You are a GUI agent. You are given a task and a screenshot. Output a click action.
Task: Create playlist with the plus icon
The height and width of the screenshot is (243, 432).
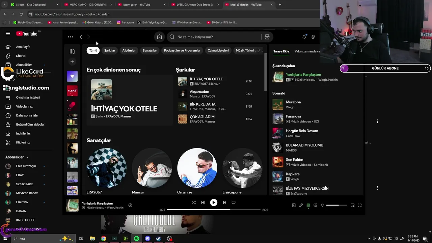[72, 62]
